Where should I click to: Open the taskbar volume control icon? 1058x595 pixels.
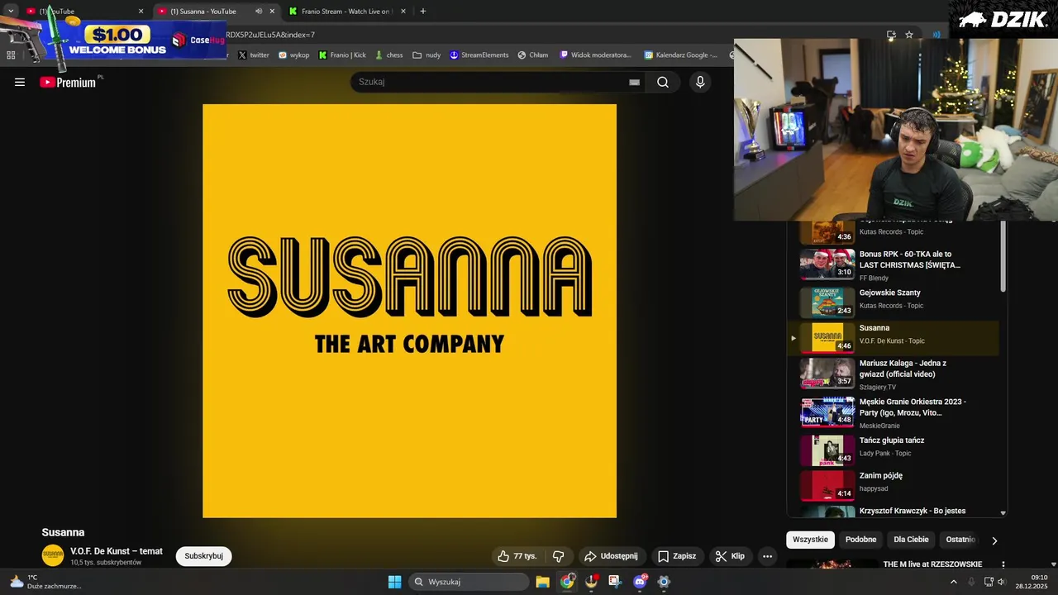click(1001, 582)
